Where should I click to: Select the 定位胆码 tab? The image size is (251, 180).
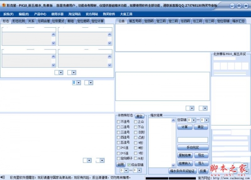pyautogui.click(x=83, y=21)
